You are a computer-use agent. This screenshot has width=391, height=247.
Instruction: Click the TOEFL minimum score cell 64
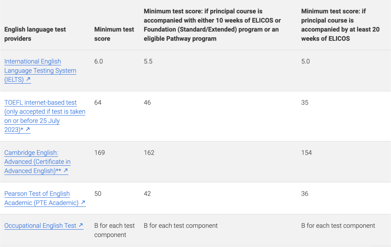point(98,103)
